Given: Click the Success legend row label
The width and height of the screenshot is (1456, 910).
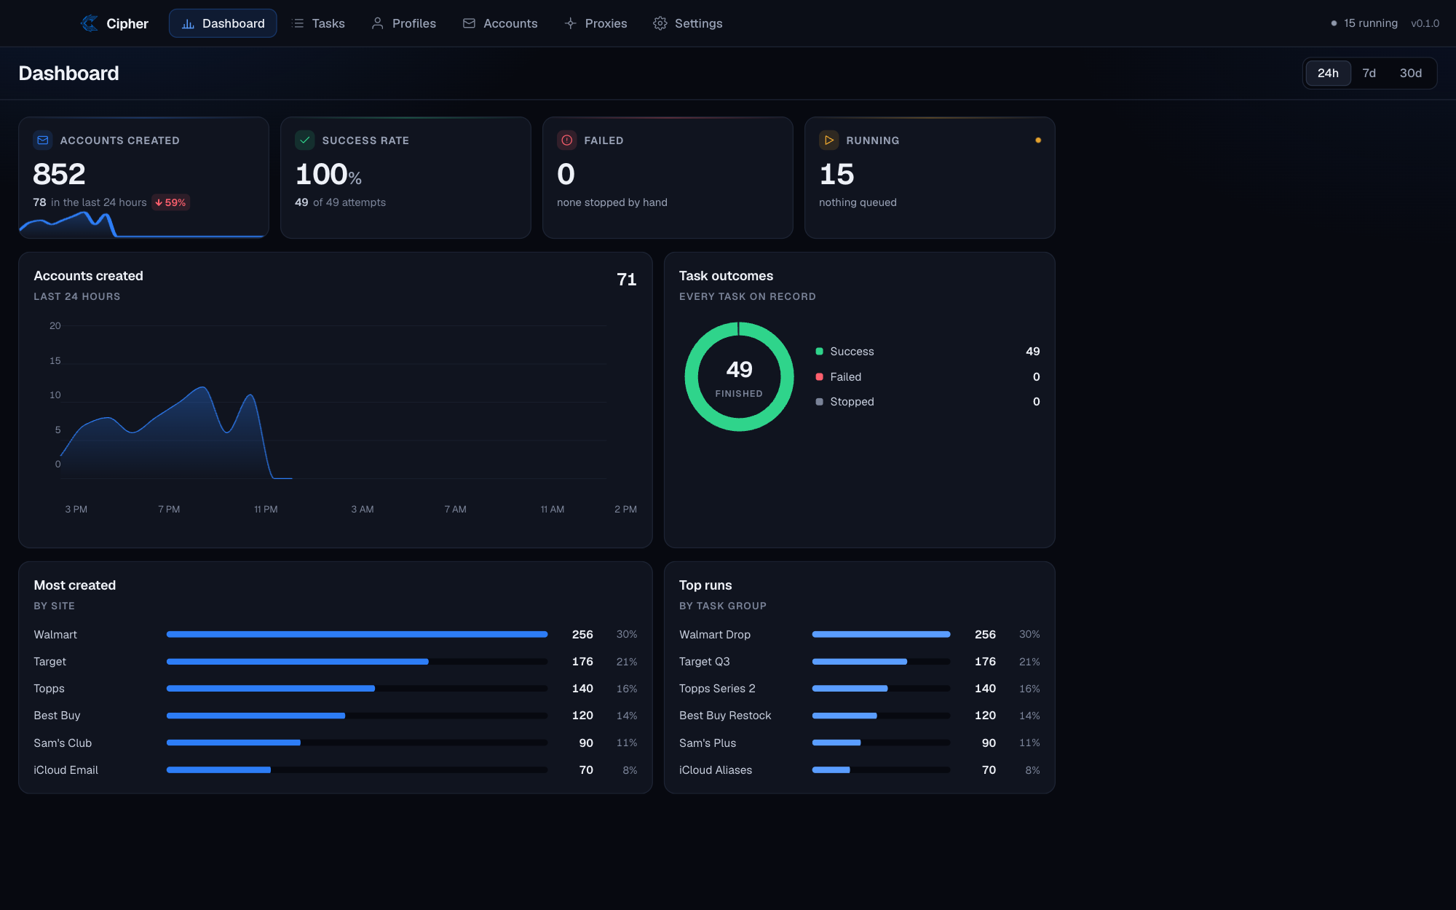Looking at the screenshot, I should click(852, 352).
